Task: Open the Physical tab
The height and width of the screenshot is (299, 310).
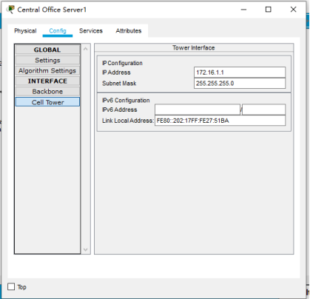Action: [25, 31]
